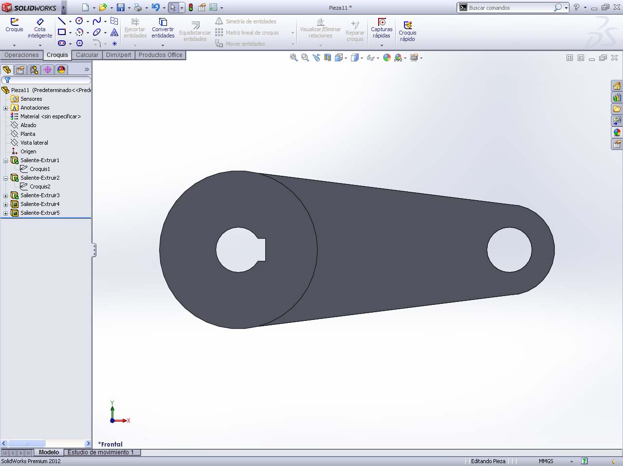
Task: Select the Ellipse sketch tool
Action: (97, 32)
